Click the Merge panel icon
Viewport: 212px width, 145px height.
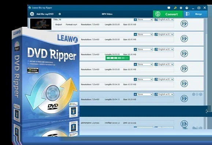pyautogui.click(x=187, y=14)
